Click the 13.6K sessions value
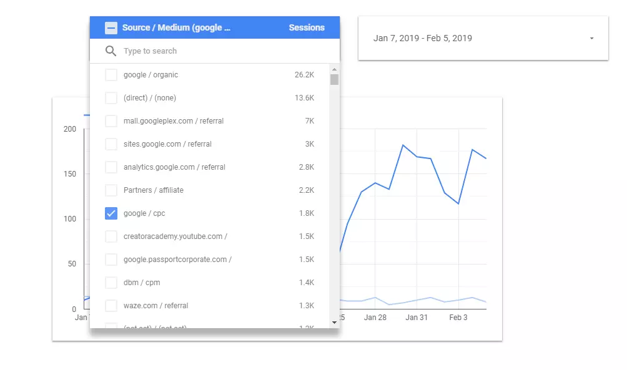 [x=304, y=98]
